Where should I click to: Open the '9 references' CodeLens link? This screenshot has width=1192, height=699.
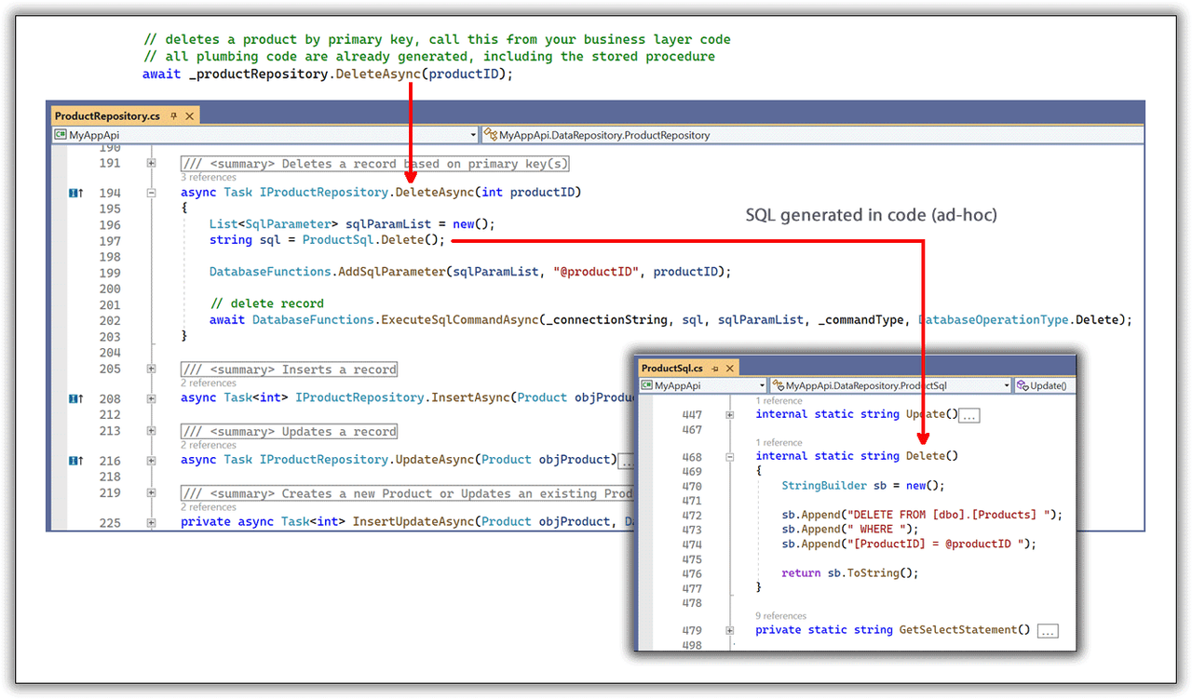[781, 616]
